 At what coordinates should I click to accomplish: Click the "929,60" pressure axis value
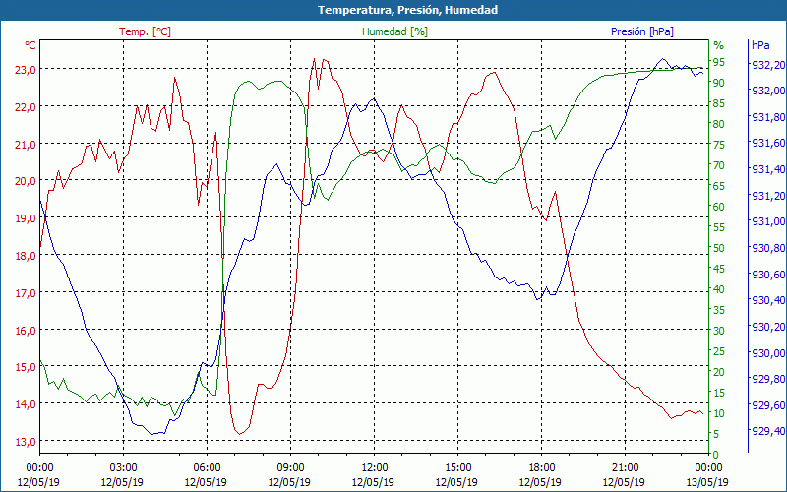766,404
